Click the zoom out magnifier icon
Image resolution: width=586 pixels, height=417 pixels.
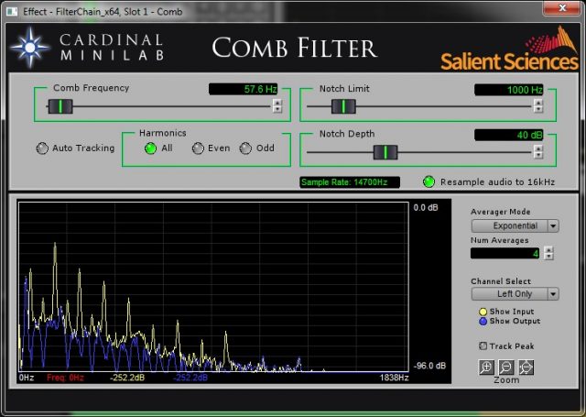point(506,368)
